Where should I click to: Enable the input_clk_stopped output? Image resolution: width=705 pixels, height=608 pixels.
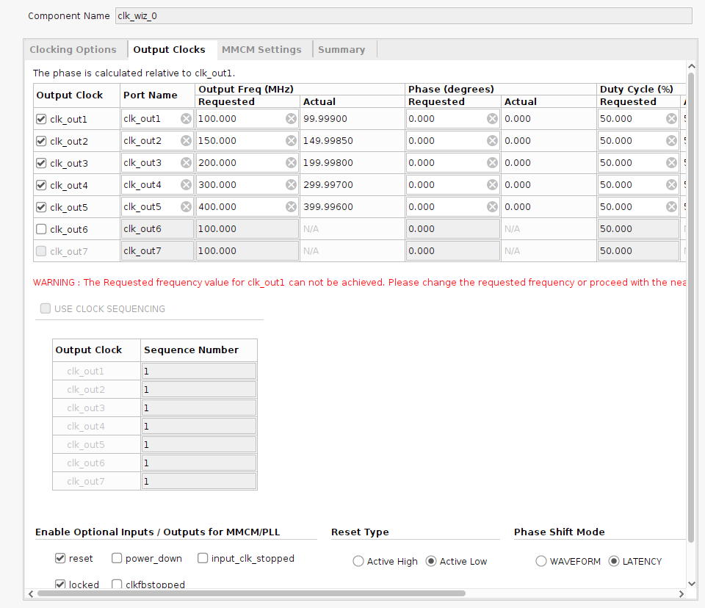point(202,558)
